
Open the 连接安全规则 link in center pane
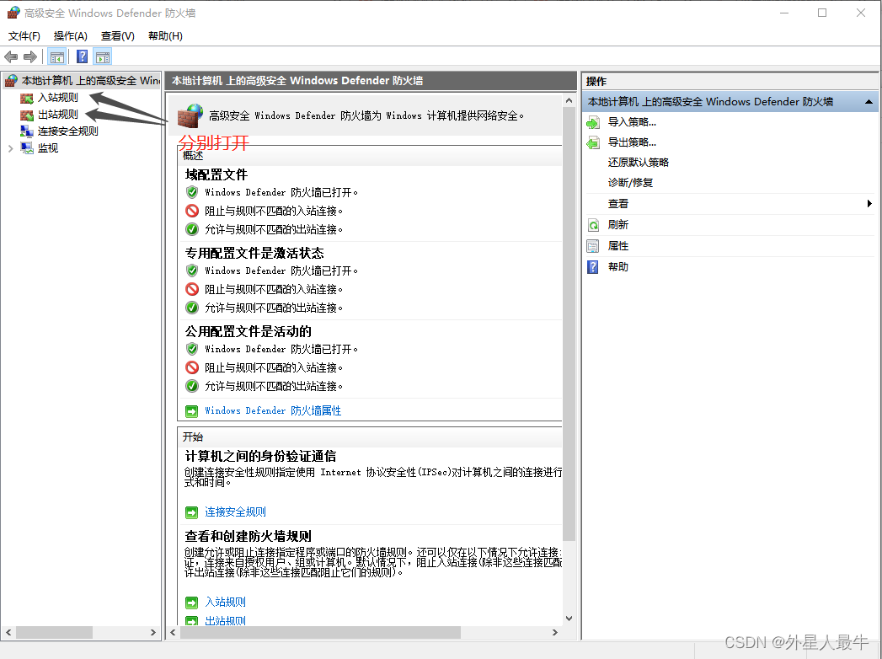click(235, 512)
